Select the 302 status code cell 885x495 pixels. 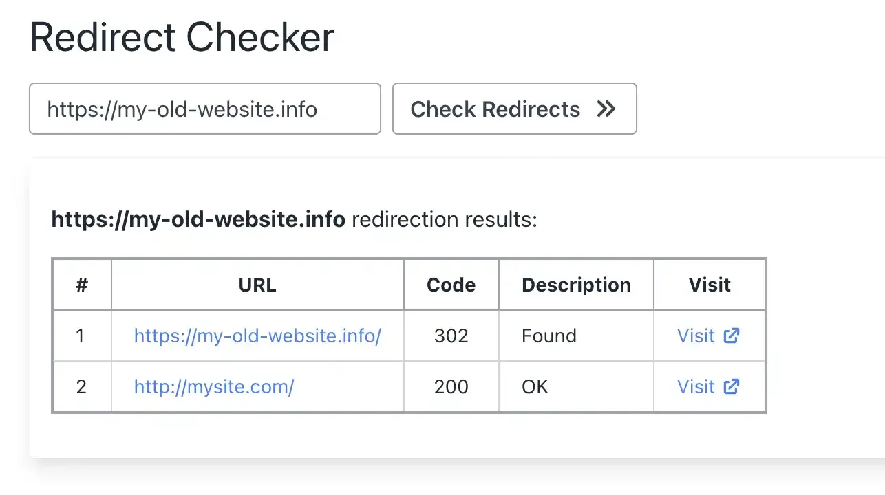[451, 335]
